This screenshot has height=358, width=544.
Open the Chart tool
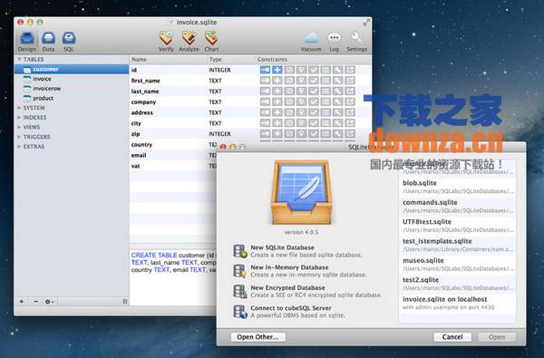211,41
